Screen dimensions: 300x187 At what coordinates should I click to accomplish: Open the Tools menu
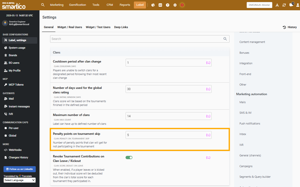coord(96,5)
